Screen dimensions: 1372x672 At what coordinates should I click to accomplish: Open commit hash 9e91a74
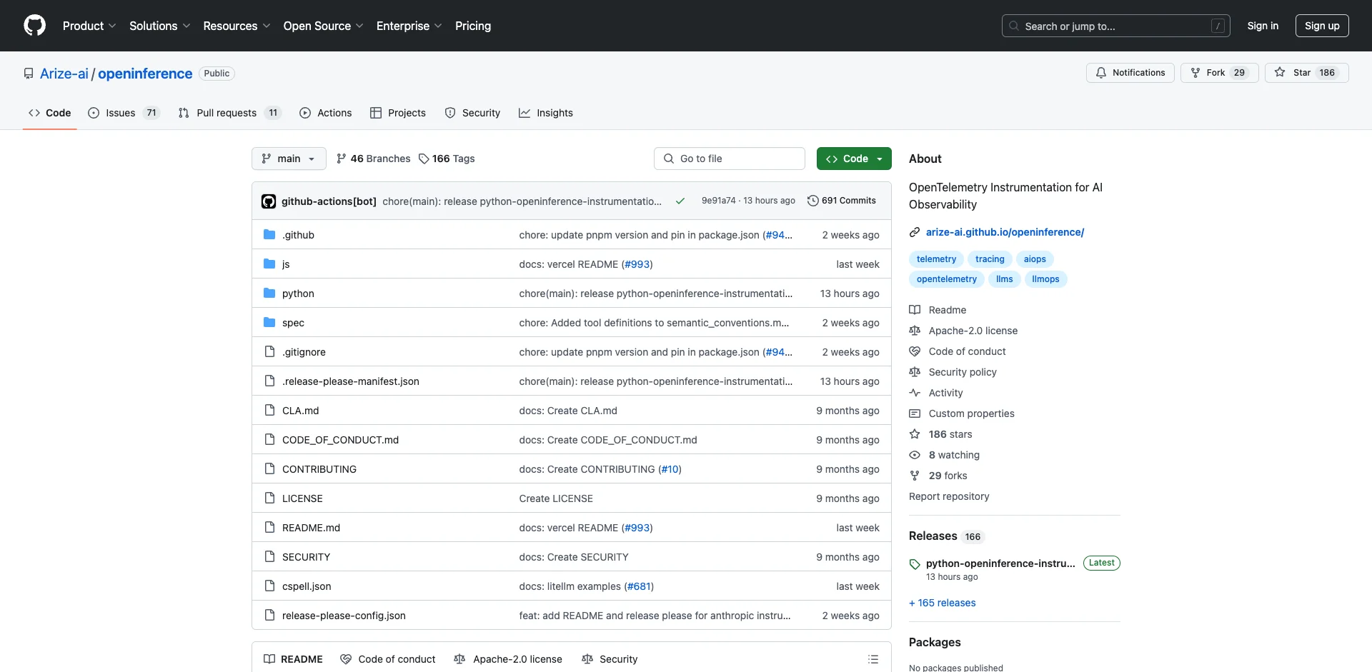point(718,201)
